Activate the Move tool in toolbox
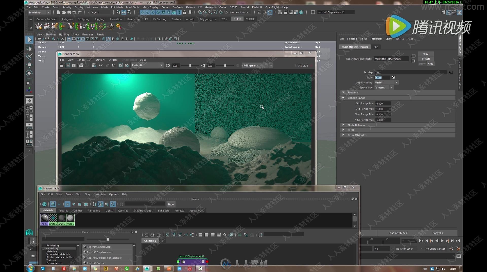This screenshot has width=487, height=272. point(29,65)
